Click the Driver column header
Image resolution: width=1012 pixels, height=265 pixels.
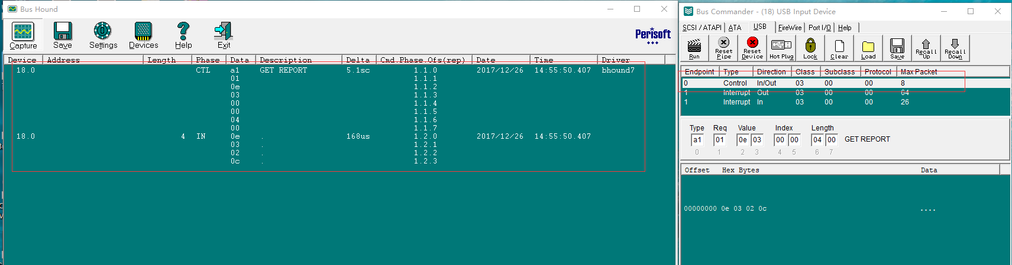click(631, 60)
